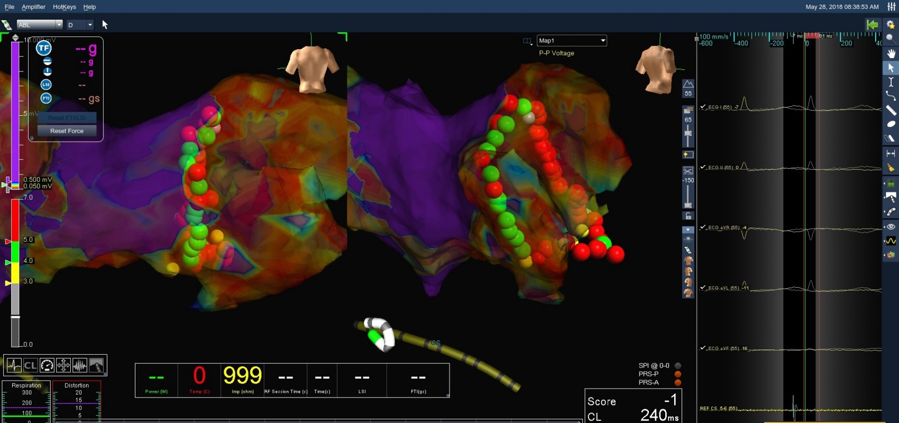This screenshot has height=423, width=899.
Task: Click the scissors clipping plane icon
Action: tap(688, 171)
